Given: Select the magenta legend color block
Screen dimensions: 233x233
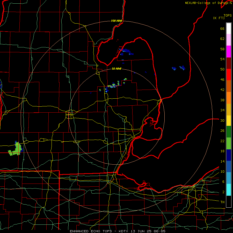Looking at the screenshot, I should [229, 52].
